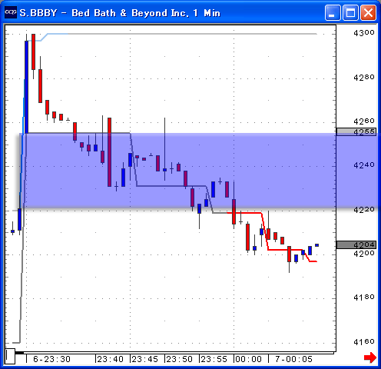Click the 23:50 time axis label
The height and width of the screenshot is (369, 381).
coord(180,359)
